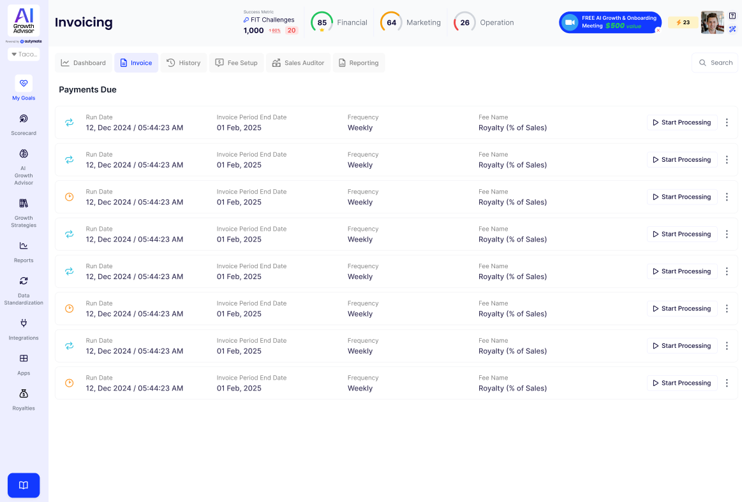Open Royalties money bag icon
This screenshot has width=742, height=502.
(24, 394)
